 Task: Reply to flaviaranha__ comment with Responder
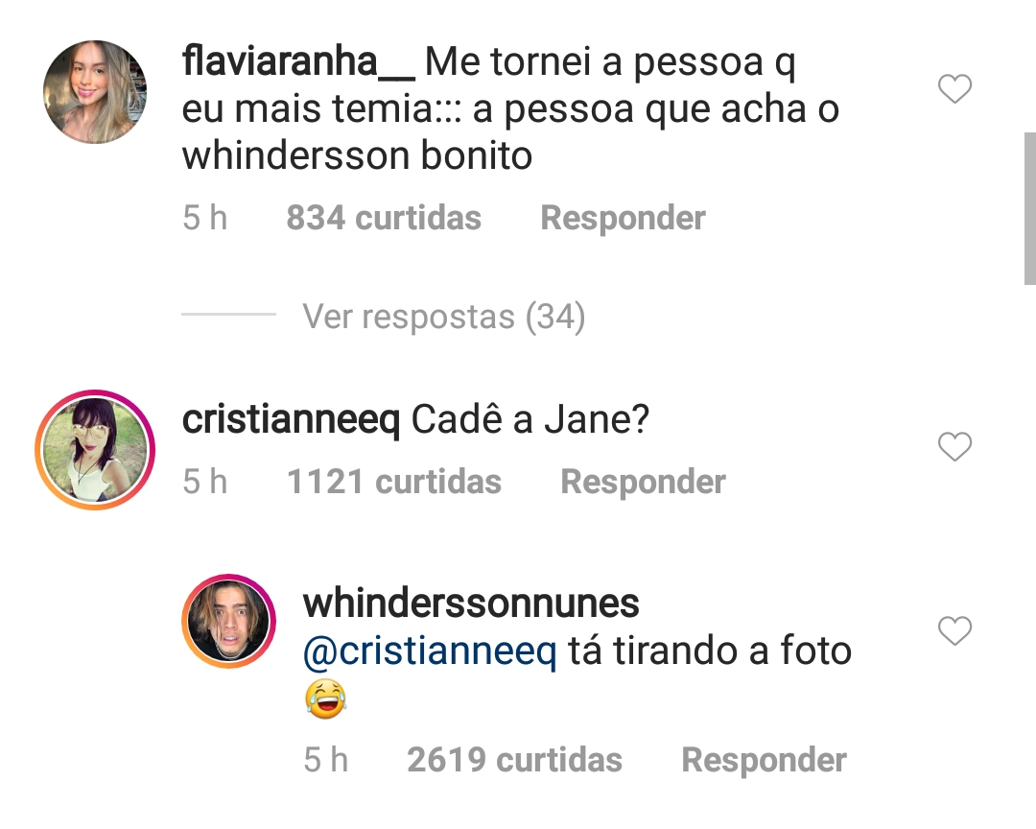(623, 218)
